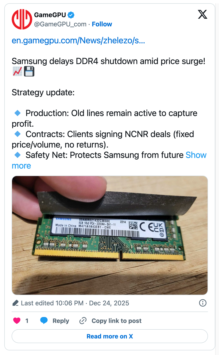Click Read more on X
Image resolution: width=219 pixels, height=355 pixels.
pyautogui.click(x=109, y=336)
